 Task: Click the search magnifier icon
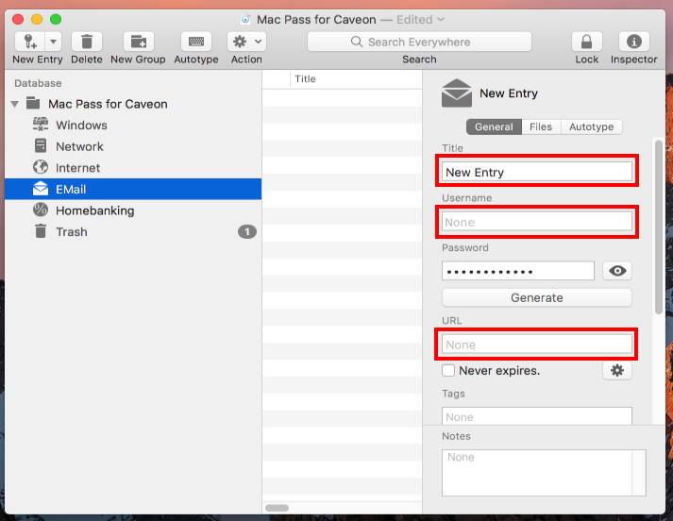[356, 42]
